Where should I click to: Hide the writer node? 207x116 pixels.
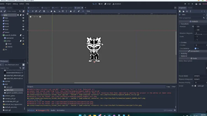[23, 41]
